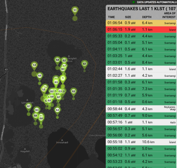Click the DEPTH column header
The width and height of the screenshot is (177, 168).
(x=147, y=17)
